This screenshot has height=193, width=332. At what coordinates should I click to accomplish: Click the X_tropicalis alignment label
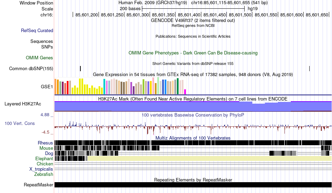click(41, 169)
